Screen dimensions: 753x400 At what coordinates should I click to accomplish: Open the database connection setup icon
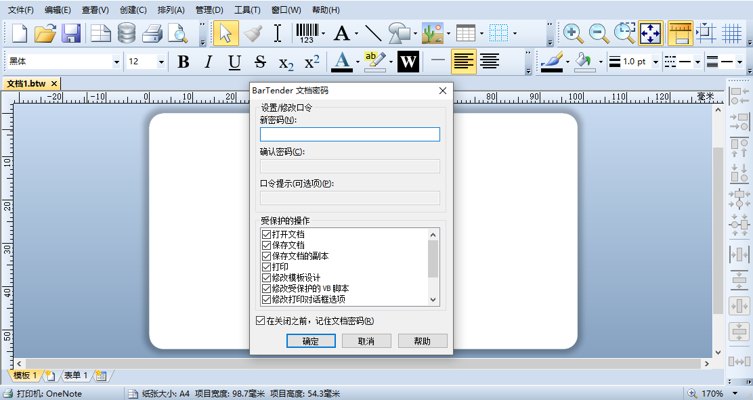127,34
